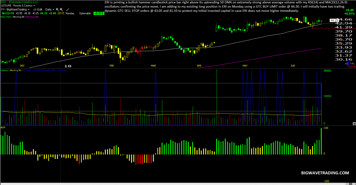Click the MovAvg 50 label in price pane
The width and height of the screenshot is (356, 185).
18,17
